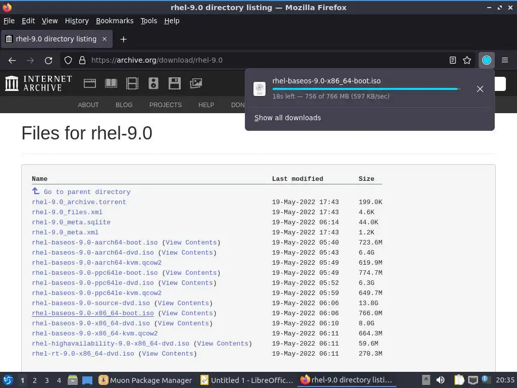Open the PROJECTS nav link
The width and height of the screenshot is (517, 388).
tap(166, 105)
